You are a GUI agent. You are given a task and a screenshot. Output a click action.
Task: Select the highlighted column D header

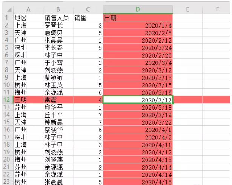(x=138, y=9)
